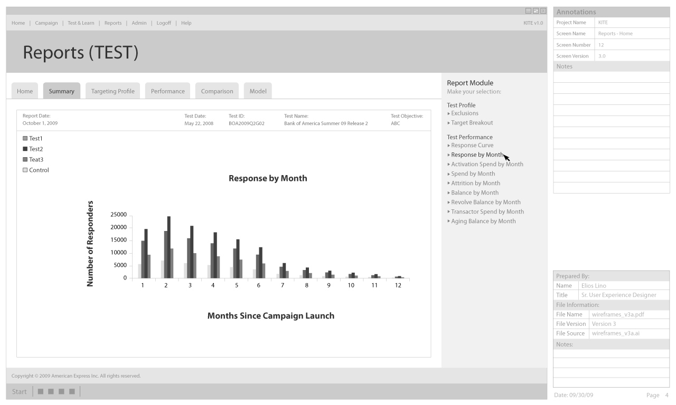Select Activation Spend by Month report
Viewport: 676px width, 405px height.
tap(487, 165)
